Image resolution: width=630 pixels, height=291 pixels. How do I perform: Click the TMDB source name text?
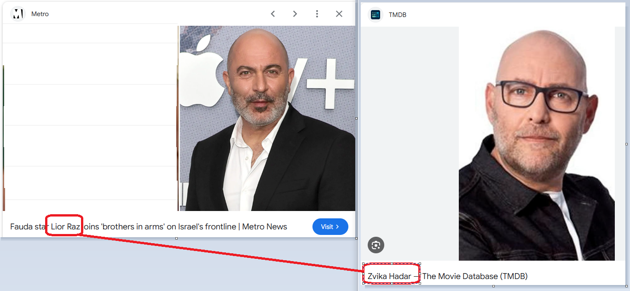pos(398,15)
